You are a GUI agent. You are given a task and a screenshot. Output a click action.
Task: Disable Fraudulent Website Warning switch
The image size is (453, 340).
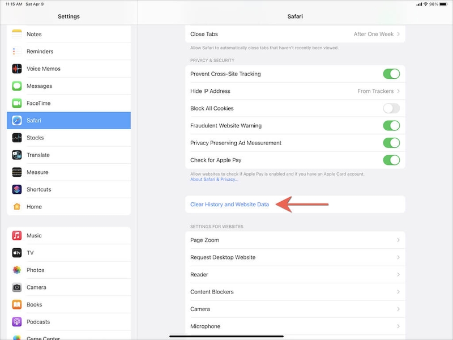point(391,125)
